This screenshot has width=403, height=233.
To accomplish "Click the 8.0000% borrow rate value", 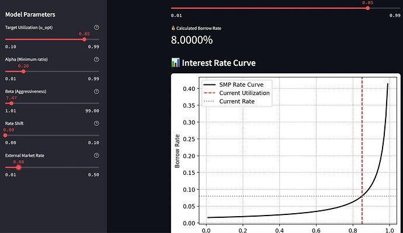I will click(192, 40).
